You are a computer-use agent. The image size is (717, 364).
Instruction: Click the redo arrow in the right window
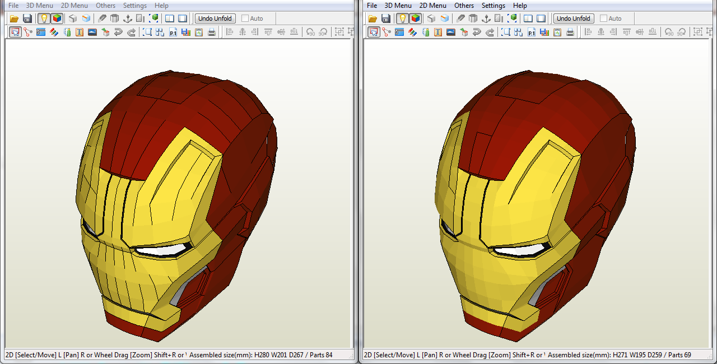[x=490, y=32]
